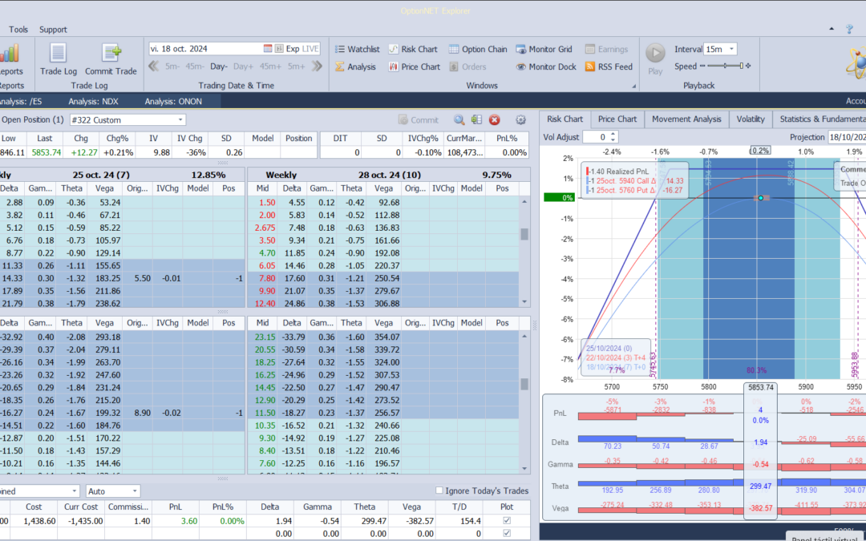Click the 5m- time step button

172,67
